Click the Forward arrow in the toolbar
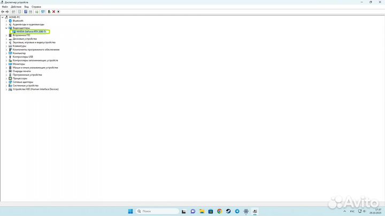Screen dimensions: 385x216 [x=7, y=11]
